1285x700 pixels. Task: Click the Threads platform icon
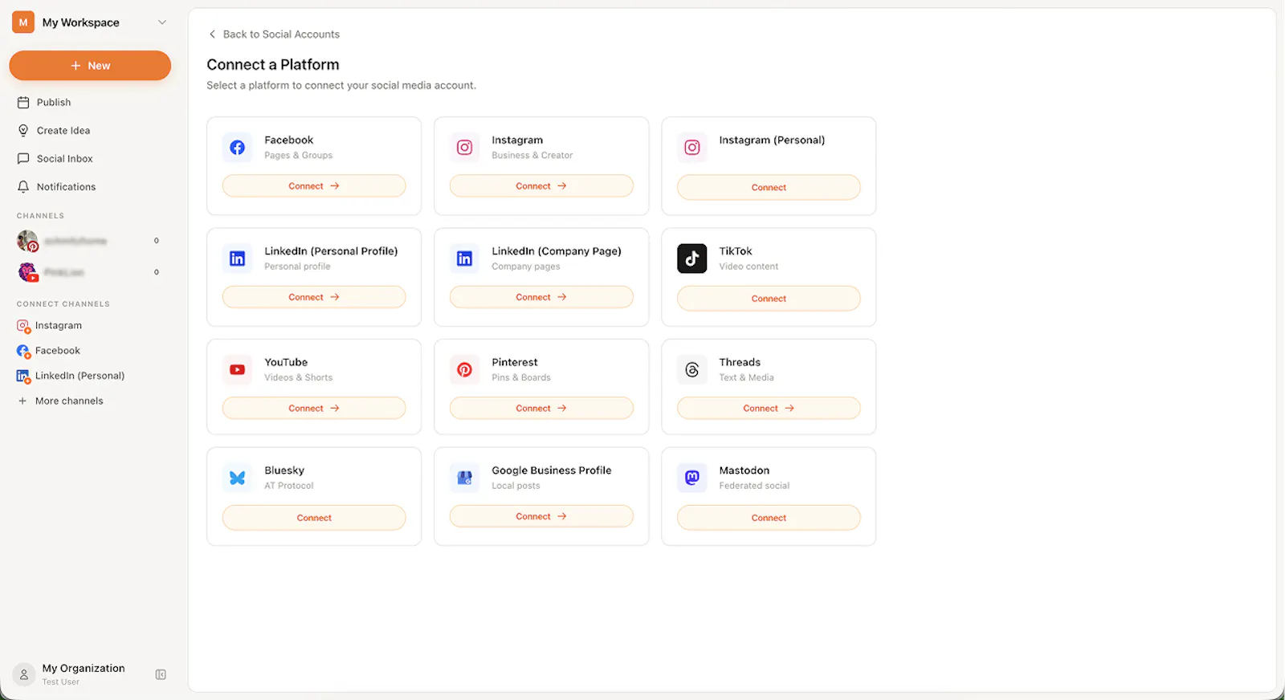[691, 370]
